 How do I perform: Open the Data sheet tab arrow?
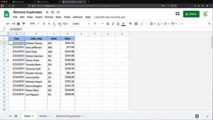click(33, 116)
